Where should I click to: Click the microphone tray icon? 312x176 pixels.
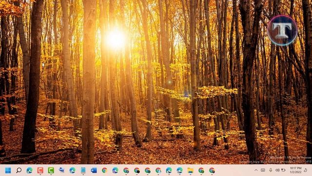click(x=271, y=170)
